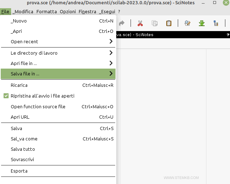Click the find and replace icon
The height and width of the screenshot is (184, 230).
click(187, 23)
